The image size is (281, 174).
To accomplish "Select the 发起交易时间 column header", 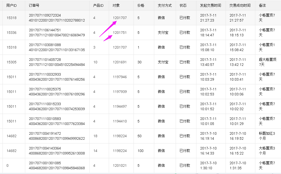I will (210, 6).
